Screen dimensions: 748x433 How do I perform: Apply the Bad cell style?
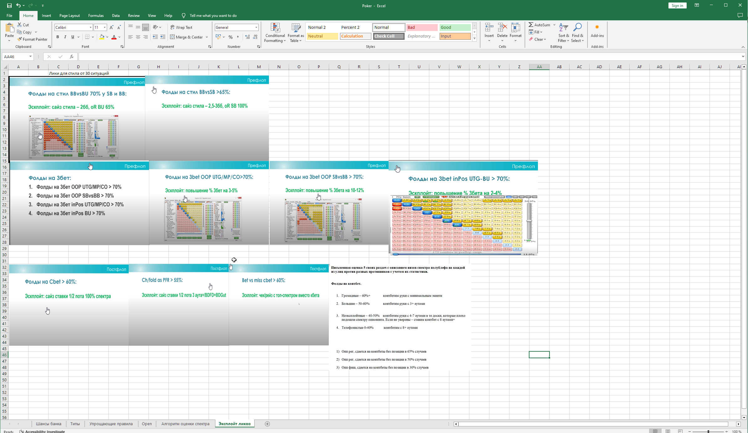click(x=422, y=28)
